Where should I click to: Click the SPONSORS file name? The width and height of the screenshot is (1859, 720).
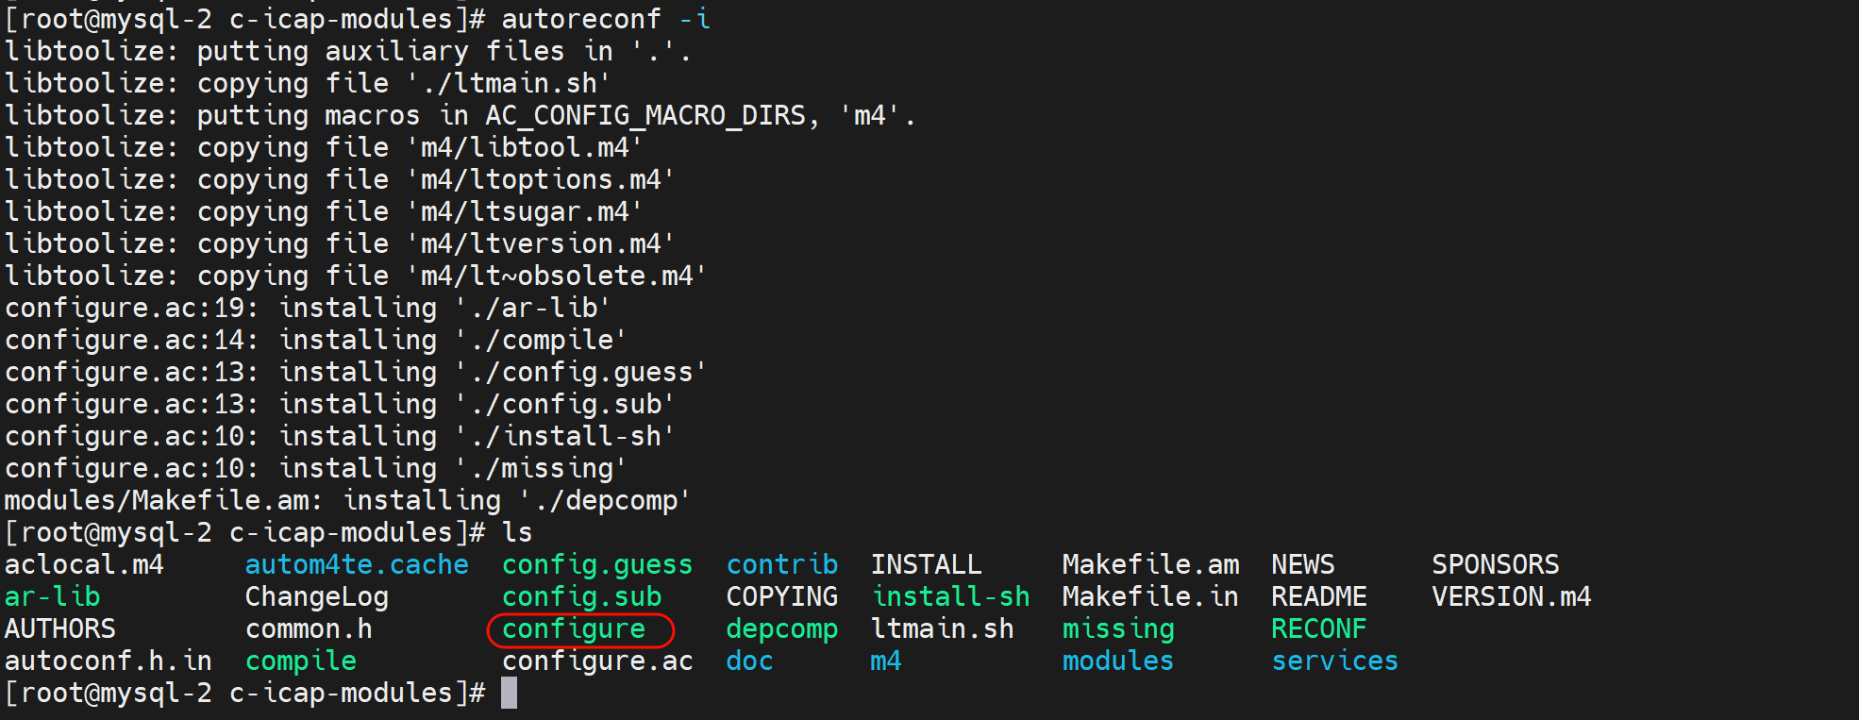[x=1495, y=565]
